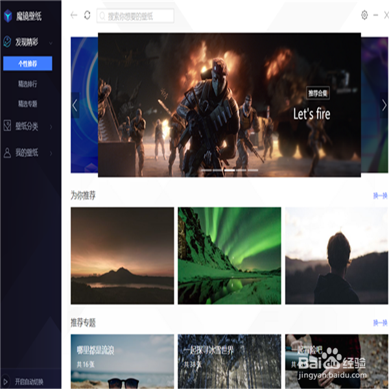Click 换一换 next to 推荐专题
389x389 pixels.
[x=380, y=322]
